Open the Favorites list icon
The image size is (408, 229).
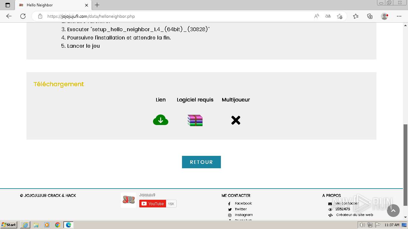(356, 16)
